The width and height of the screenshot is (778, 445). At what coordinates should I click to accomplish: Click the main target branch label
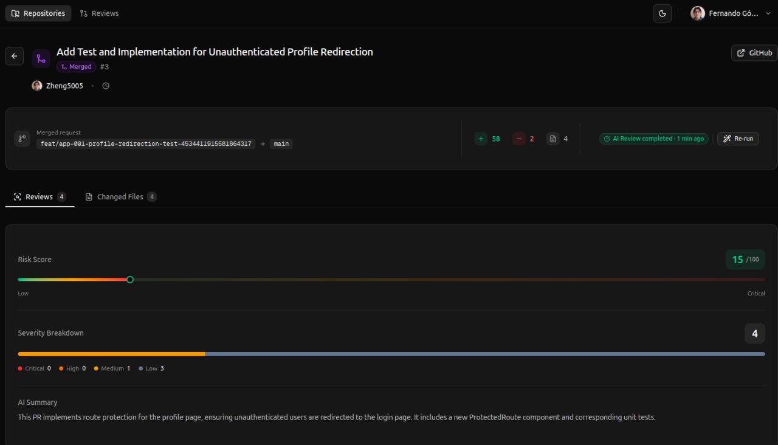coord(281,144)
